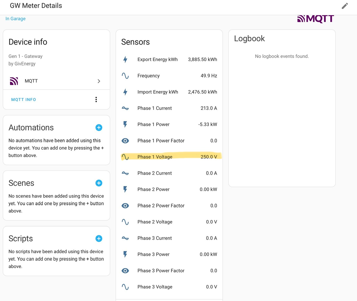Click the Phase 1 Current AC icon
This screenshot has height=301, width=357.
point(125,108)
